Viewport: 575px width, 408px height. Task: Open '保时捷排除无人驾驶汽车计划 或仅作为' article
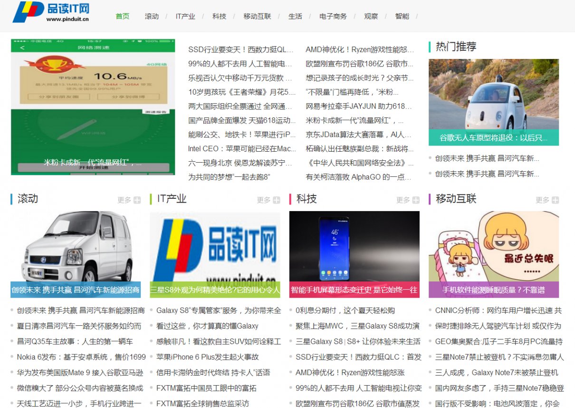(498, 326)
